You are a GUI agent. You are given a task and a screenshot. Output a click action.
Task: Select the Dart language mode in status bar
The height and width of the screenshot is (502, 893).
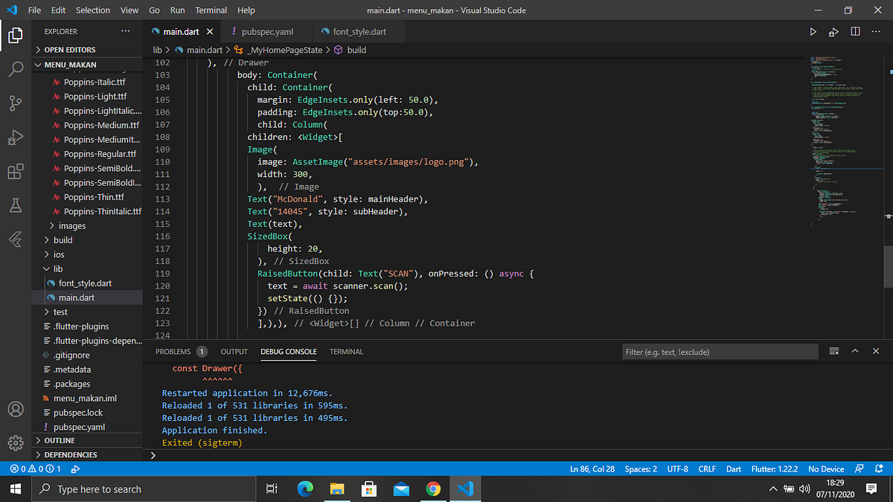tap(733, 469)
